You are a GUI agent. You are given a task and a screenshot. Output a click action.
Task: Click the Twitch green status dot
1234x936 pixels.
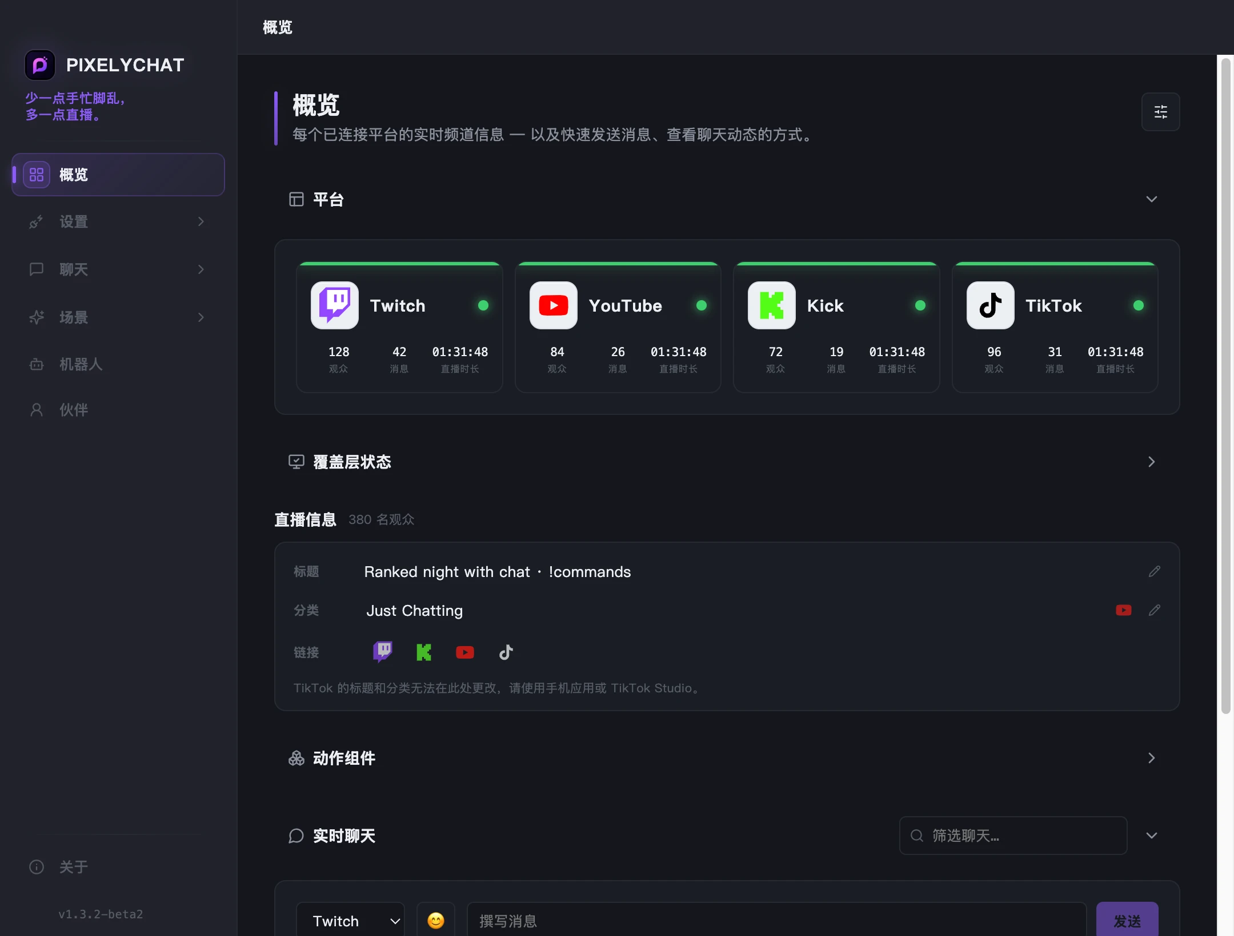click(483, 305)
